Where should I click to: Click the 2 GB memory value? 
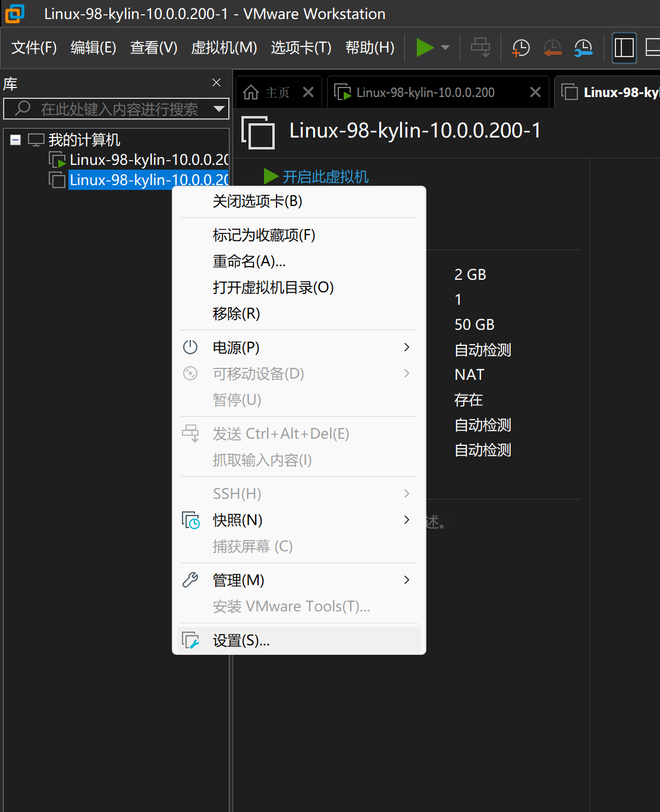470,274
